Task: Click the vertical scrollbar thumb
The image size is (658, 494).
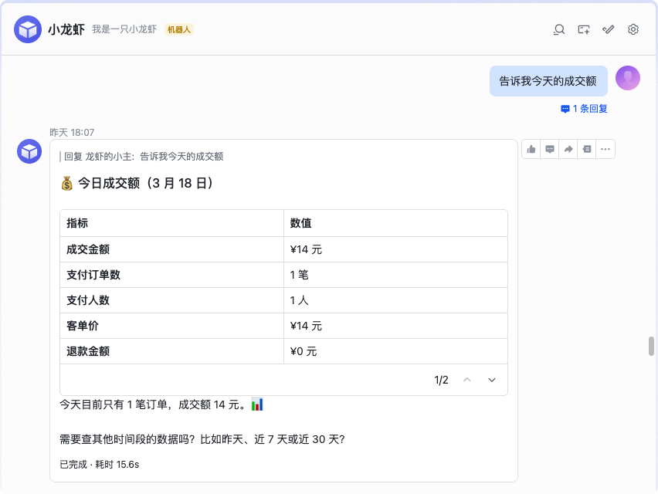Action: (x=651, y=346)
